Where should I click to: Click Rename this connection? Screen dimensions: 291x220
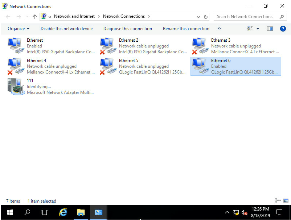point(186,29)
